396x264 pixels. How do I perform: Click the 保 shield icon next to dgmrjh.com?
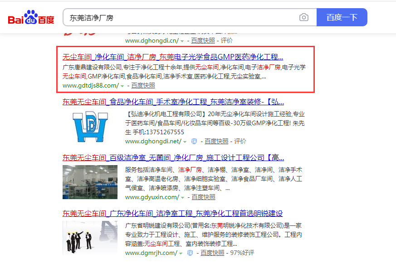190,253
